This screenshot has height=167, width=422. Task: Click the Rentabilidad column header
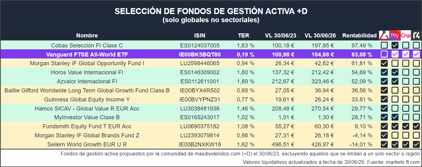[x=359, y=36]
